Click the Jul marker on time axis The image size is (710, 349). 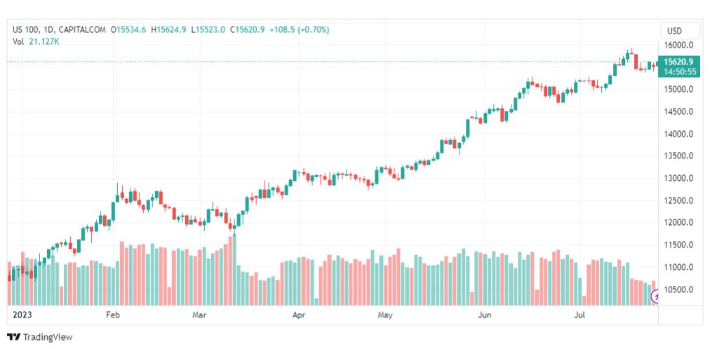580,316
